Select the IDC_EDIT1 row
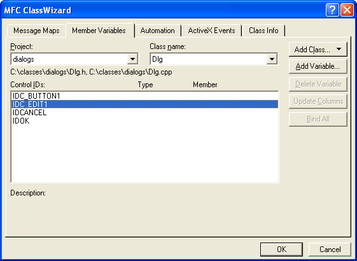357x261 pixels. 145,104
